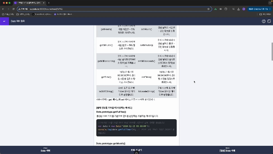Select the active browser tab
The height and width of the screenshot is (154, 273).
[x=29, y=3]
